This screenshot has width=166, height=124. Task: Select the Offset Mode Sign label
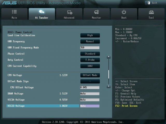18,81
